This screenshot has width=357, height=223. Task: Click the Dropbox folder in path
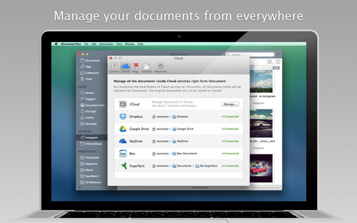[x=180, y=116]
